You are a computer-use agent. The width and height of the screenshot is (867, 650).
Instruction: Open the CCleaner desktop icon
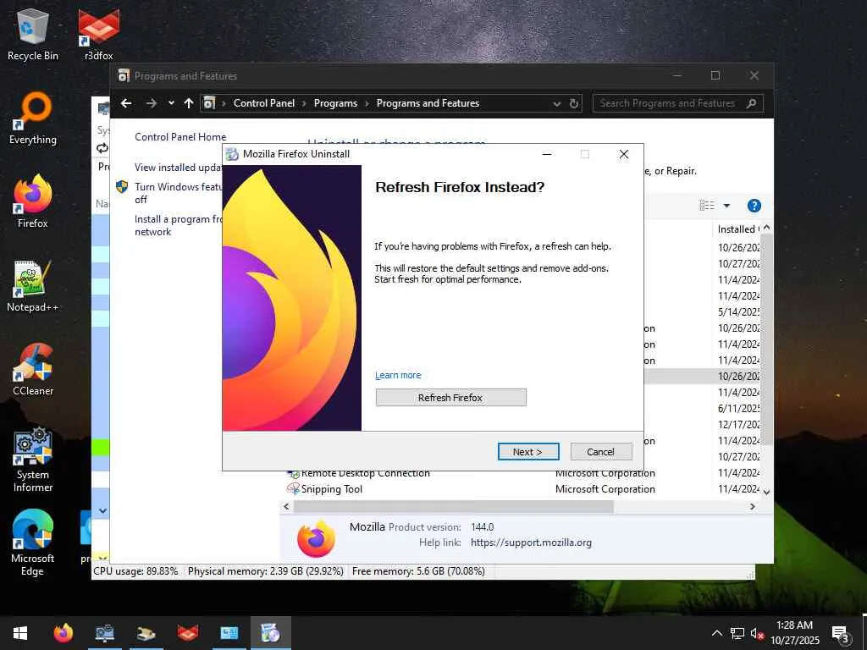click(33, 370)
